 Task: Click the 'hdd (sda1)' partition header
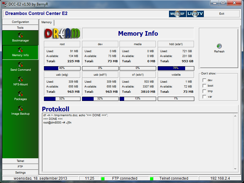tap(176, 44)
